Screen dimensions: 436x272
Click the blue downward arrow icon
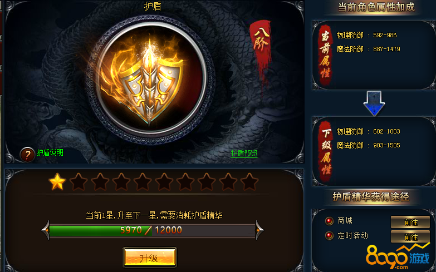click(x=374, y=103)
